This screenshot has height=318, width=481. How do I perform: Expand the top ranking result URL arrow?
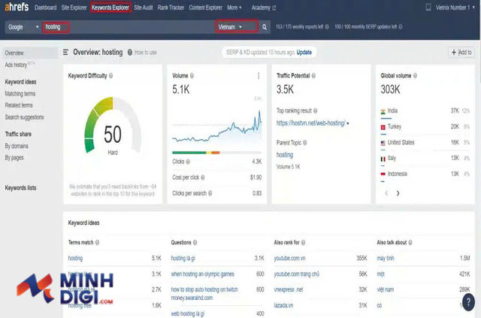coord(347,123)
